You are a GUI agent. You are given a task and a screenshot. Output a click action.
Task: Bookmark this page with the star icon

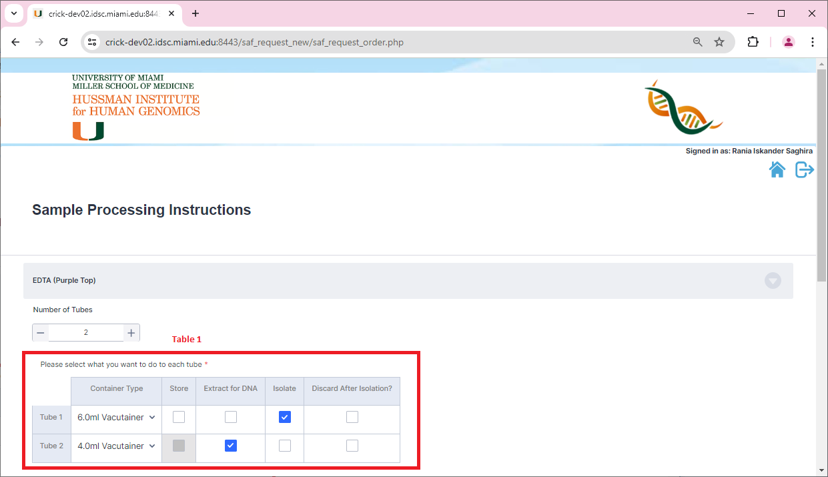point(719,42)
